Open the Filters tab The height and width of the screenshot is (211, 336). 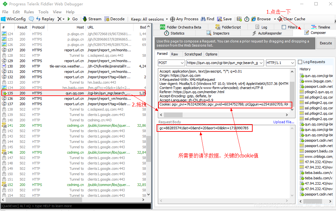coord(289,27)
